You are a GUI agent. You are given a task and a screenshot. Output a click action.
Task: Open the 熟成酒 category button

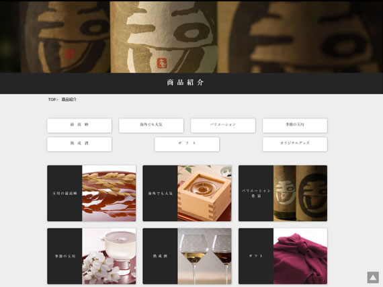point(79,144)
